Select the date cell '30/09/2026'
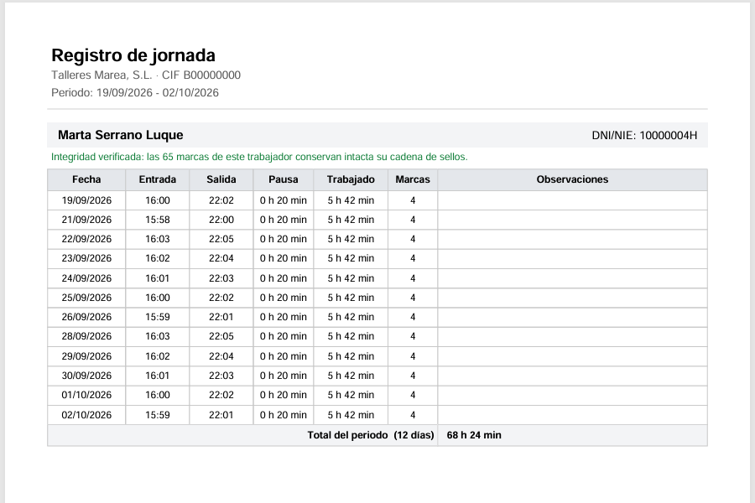 86,376
